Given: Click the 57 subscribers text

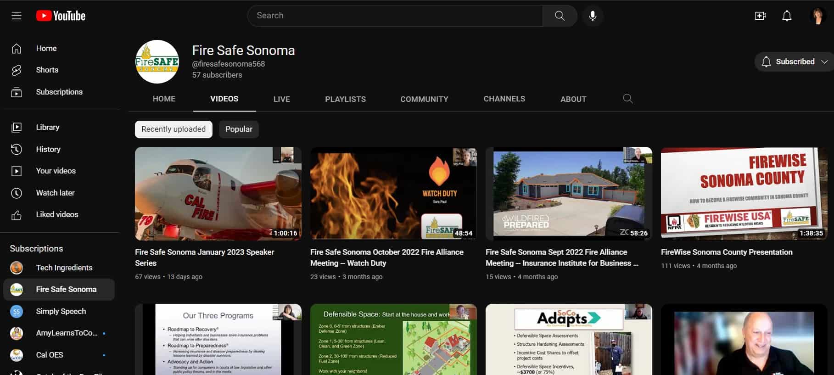Looking at the screenshot, I should pos(217,75).
